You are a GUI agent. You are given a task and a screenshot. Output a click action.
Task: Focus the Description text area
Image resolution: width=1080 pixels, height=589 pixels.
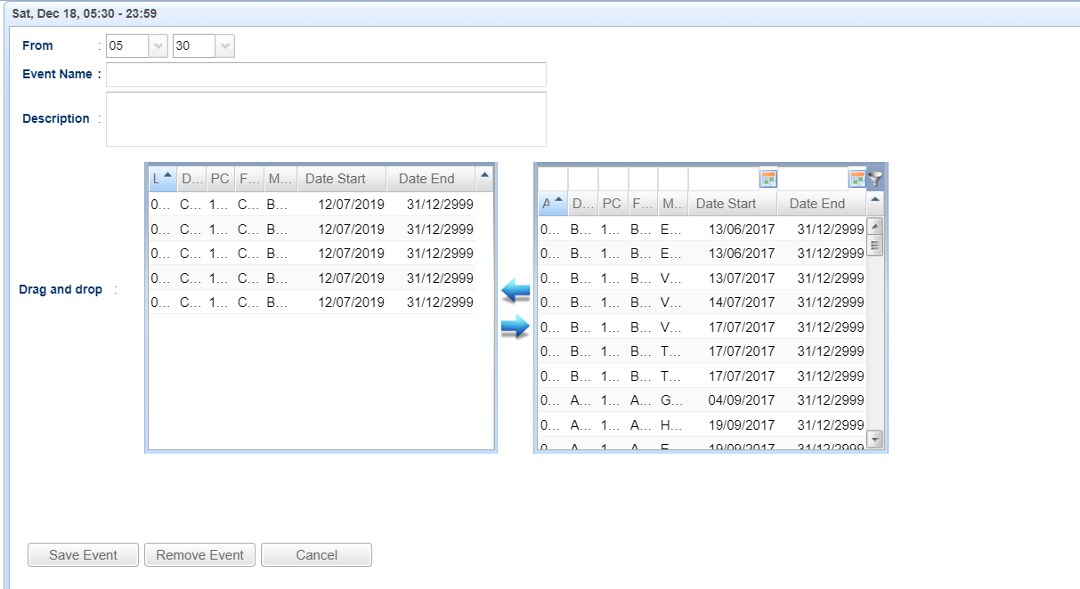coord(326,118)
